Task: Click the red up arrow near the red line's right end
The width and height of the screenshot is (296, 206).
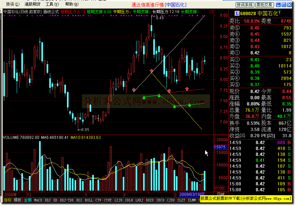Action: (187, 89)
